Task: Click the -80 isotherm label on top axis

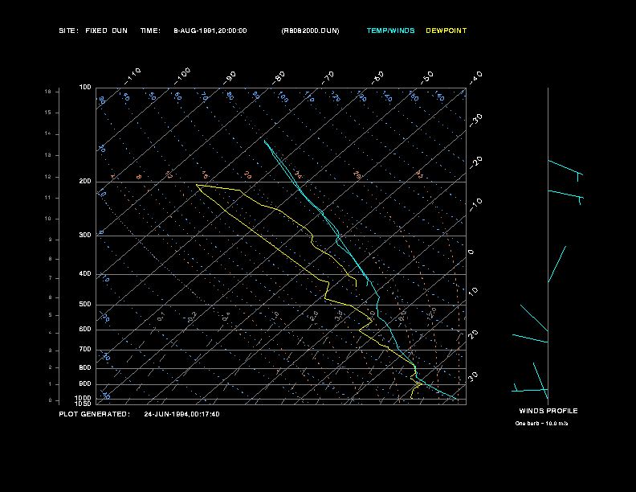Action: click(x=279, y=77)
